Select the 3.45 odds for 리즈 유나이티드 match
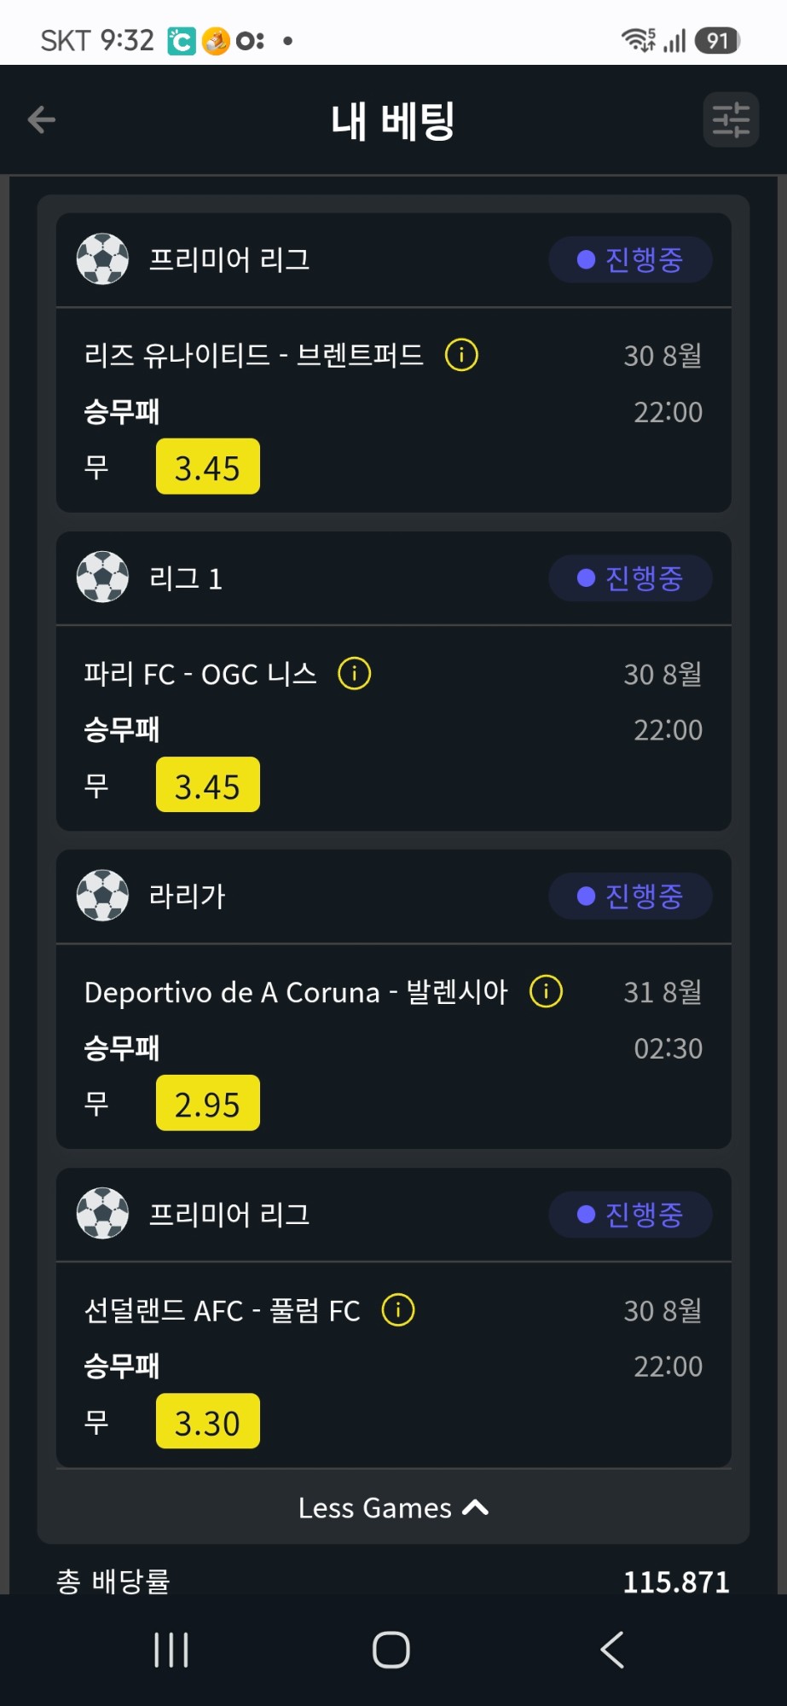This screenshot has height=1706, width=787. pyautogui.click(x=208, y=467)
